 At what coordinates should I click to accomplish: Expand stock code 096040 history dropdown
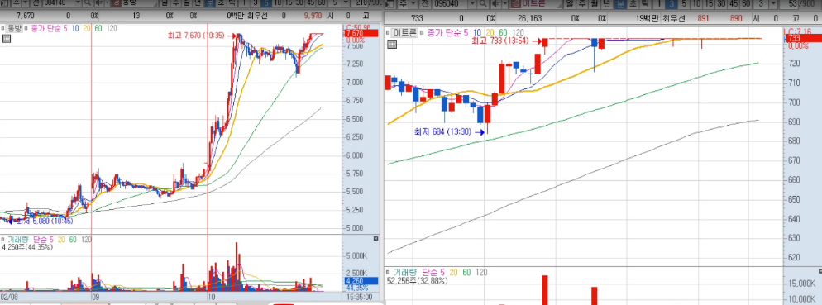[473, 3]
